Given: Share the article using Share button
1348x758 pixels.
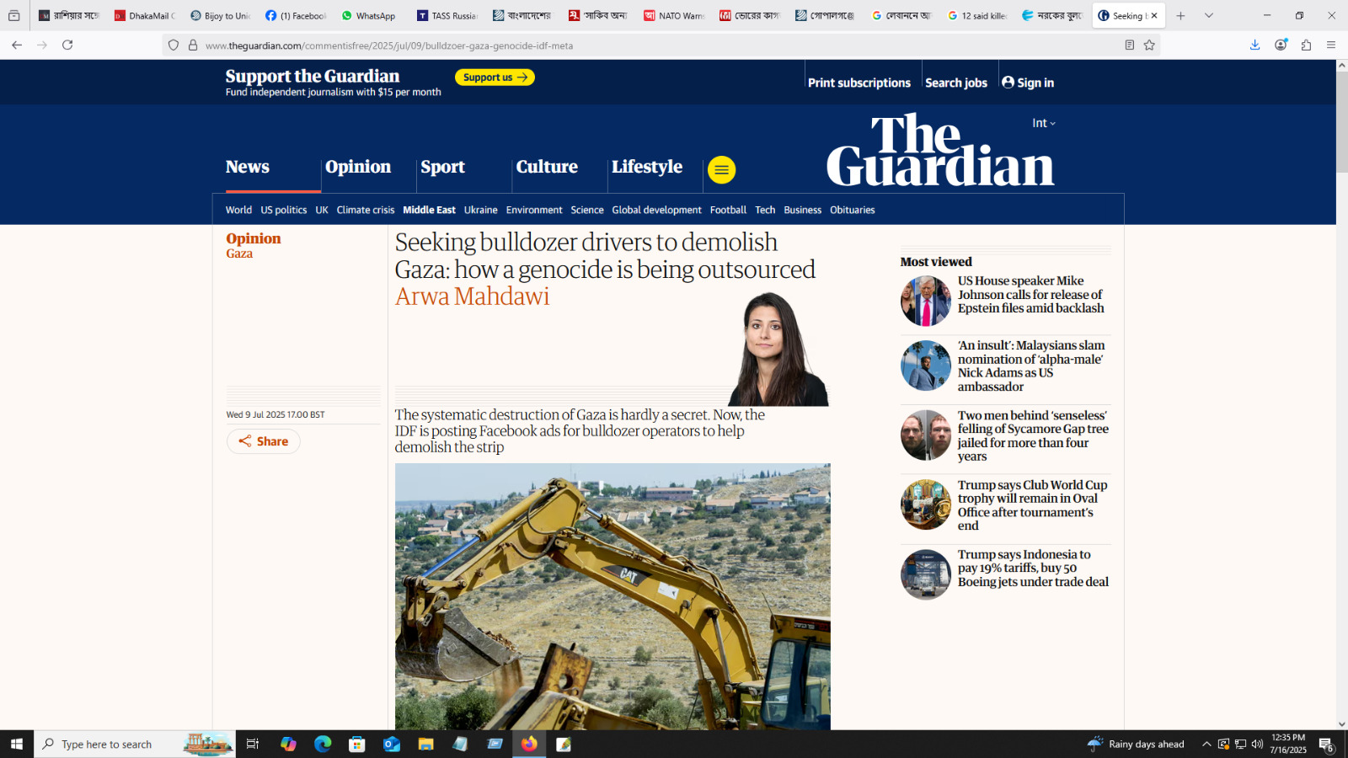Looking at the screenshot, I should point(263,441).
